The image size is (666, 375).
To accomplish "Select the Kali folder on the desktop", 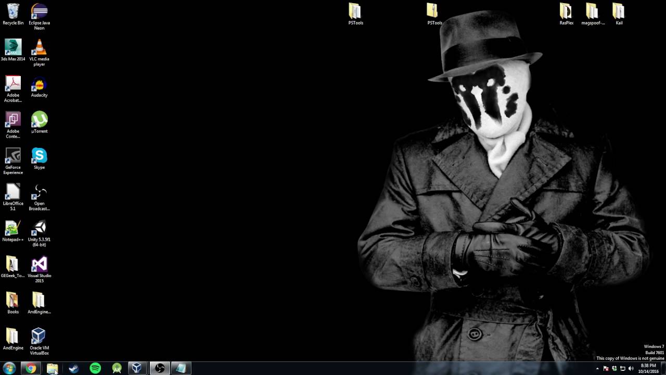I will coord(619,14).
